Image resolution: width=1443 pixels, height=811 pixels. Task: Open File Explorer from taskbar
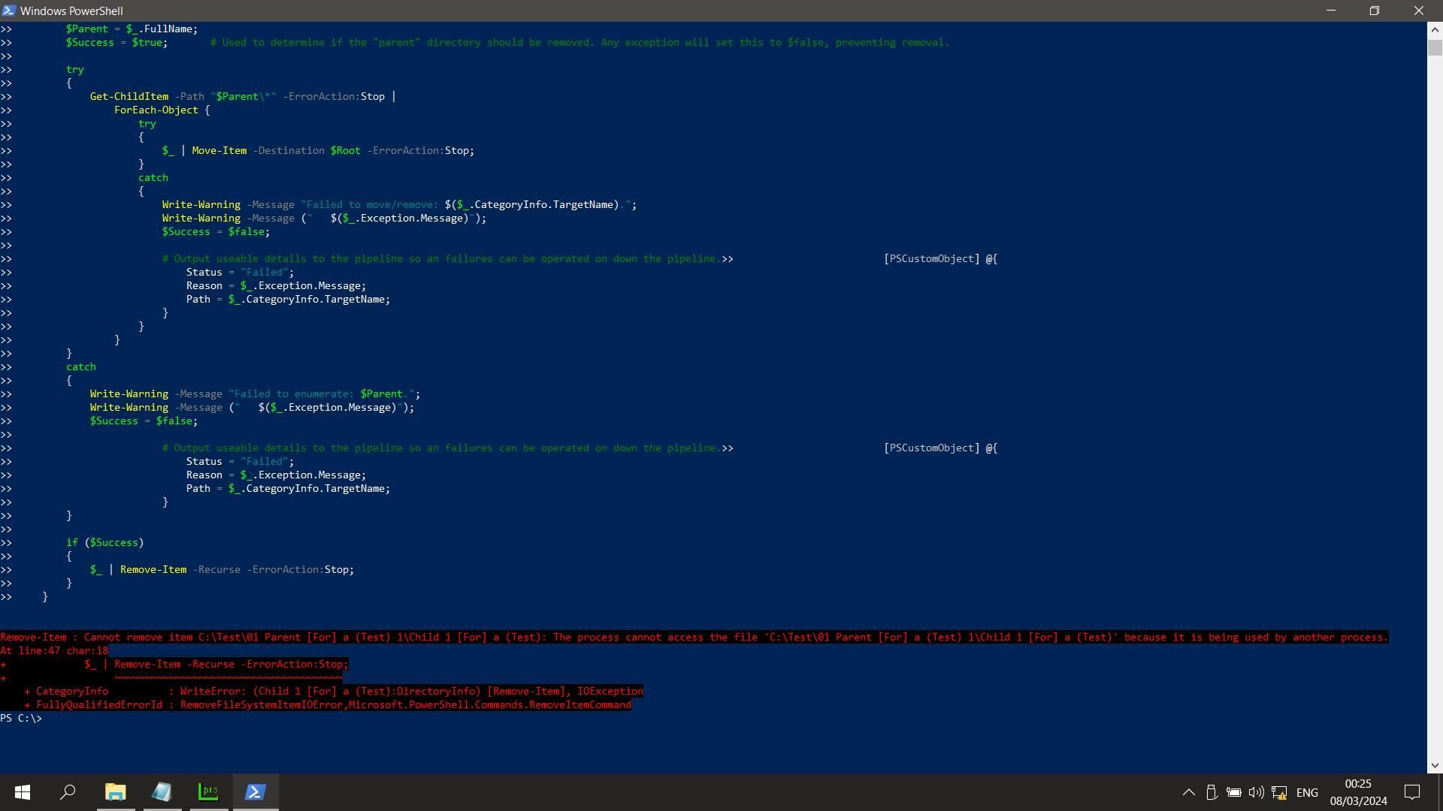pos(115,792)
